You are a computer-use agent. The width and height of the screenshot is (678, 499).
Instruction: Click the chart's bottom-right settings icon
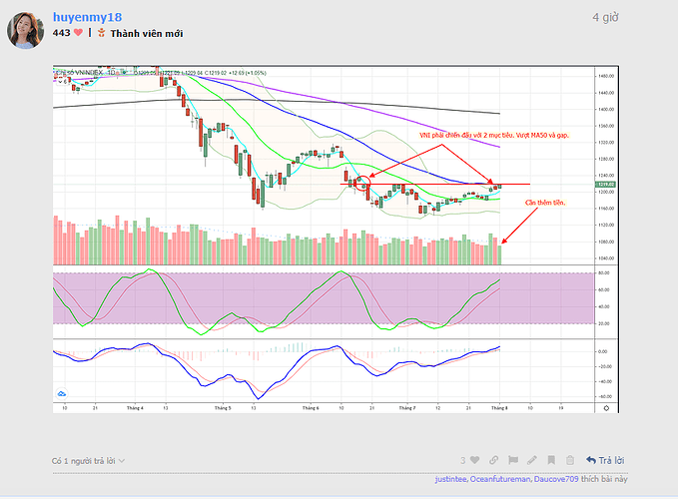(606, 408)
